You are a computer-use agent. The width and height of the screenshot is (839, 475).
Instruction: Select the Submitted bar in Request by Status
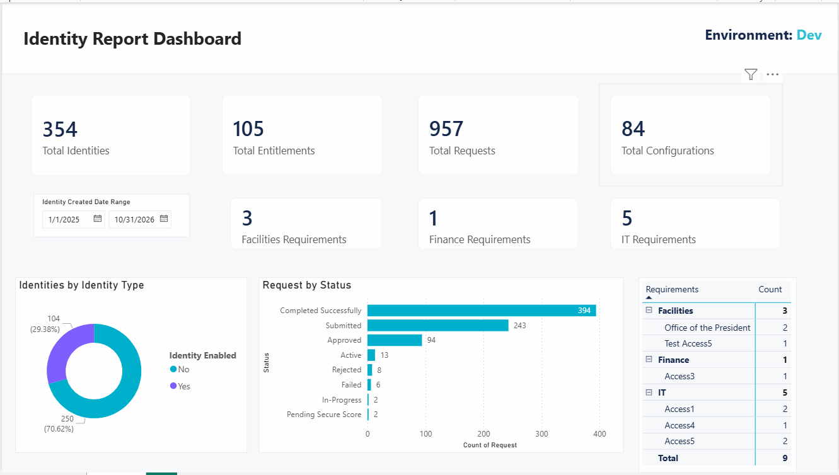(x=438, y=325)
